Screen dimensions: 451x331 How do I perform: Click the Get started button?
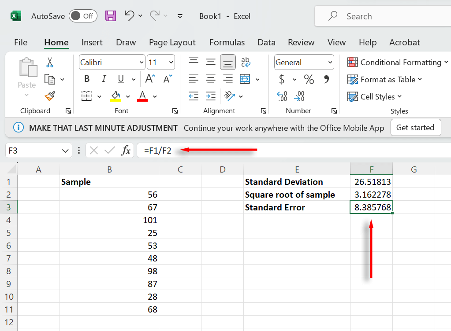pos(415,128)
